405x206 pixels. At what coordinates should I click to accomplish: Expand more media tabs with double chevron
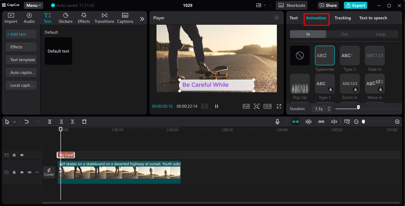142,19
